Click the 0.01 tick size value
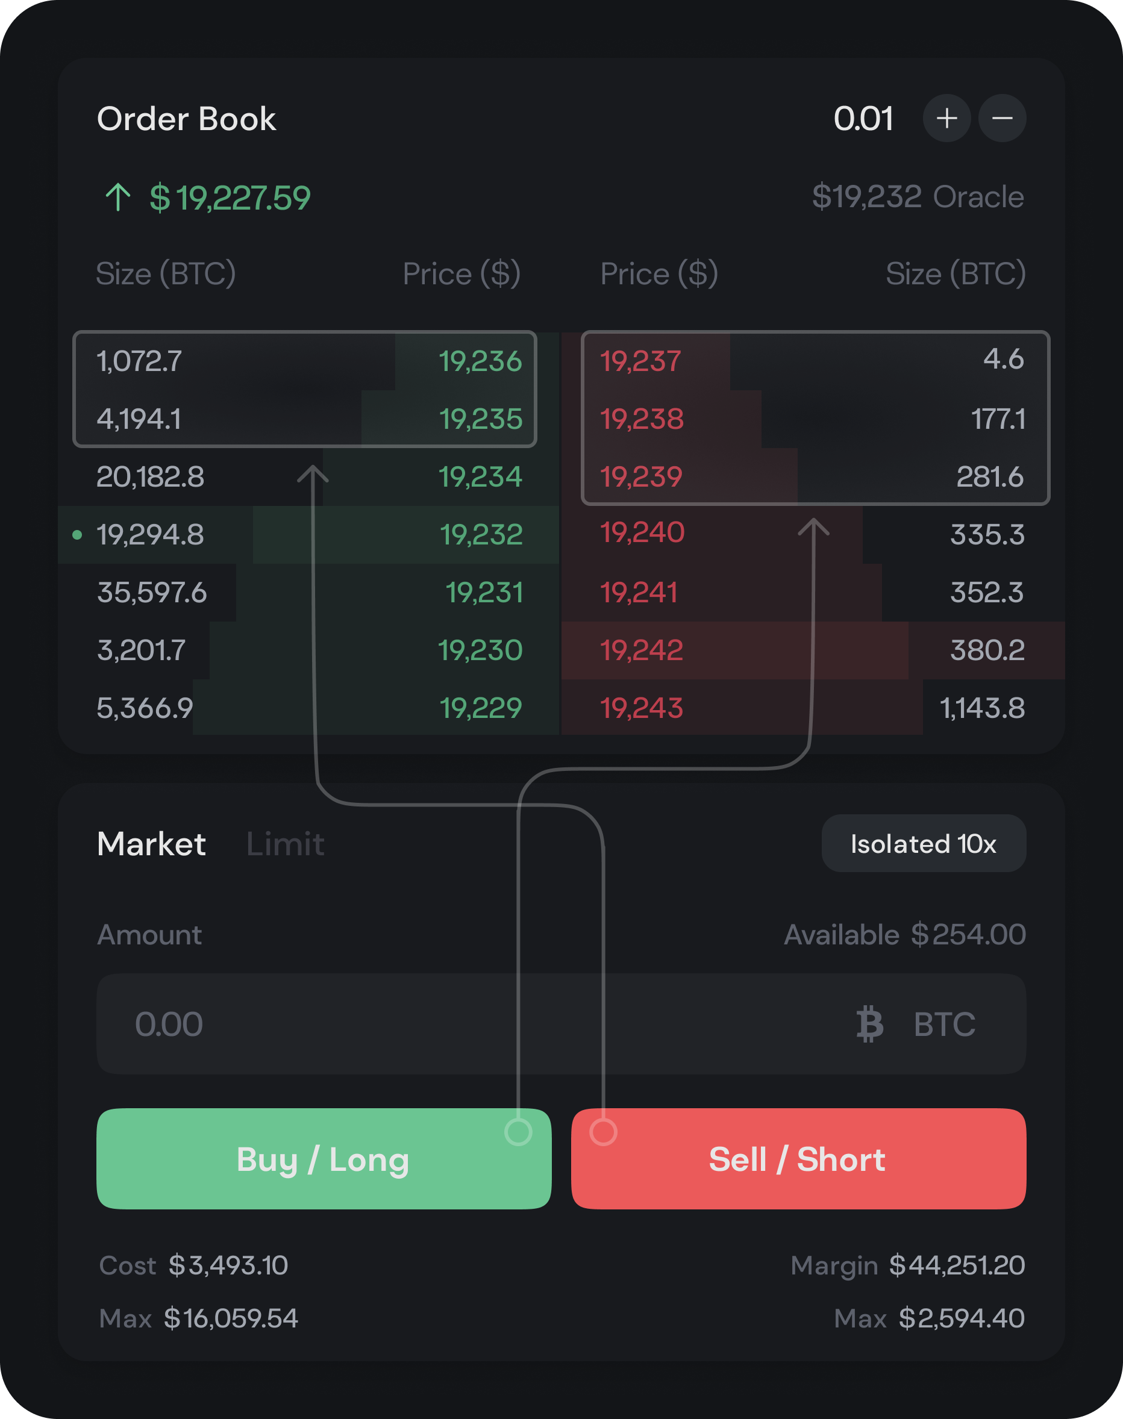Image resolution: width=1123 pixels, height=1419 pixels. pos(863,119)
